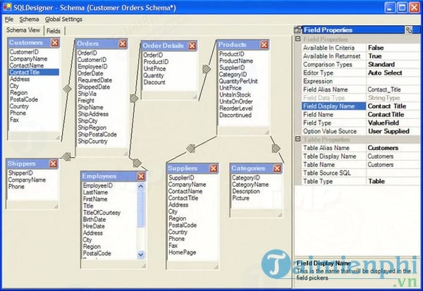
Task: Select PostalCode field in Customers table
Action: pos(24,99)
